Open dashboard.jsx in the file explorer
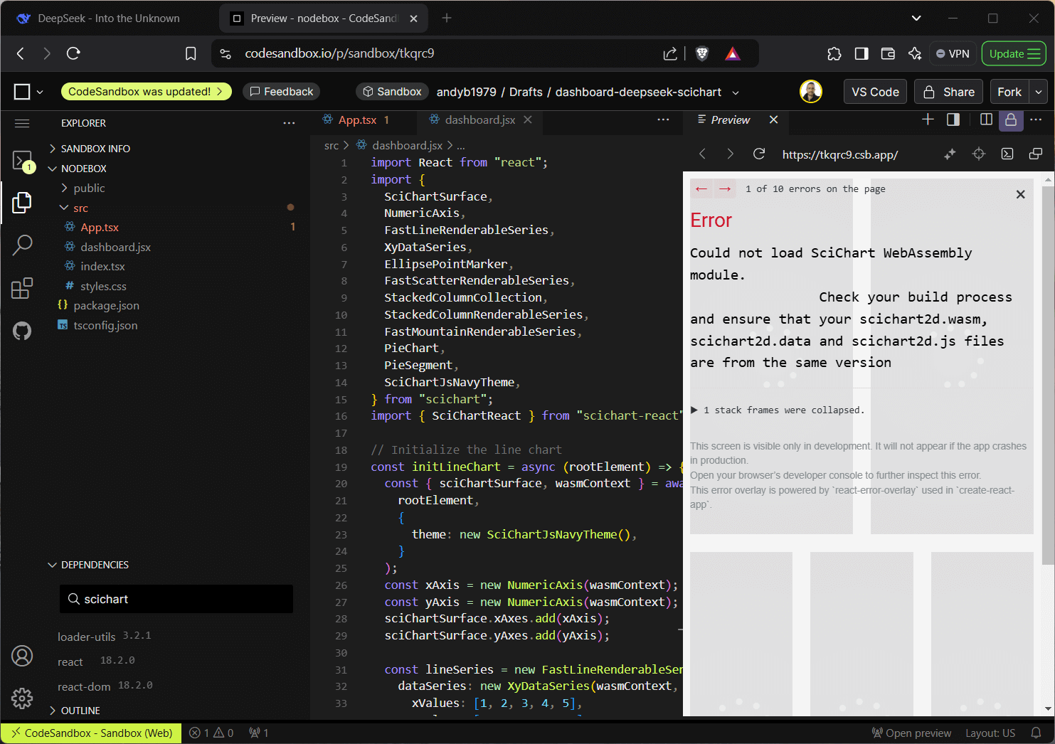This screenshot has height=744, width=1055. pos(115,247)
